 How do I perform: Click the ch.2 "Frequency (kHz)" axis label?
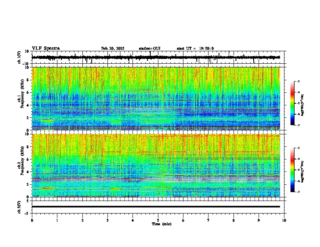click(x=22, y=160)
